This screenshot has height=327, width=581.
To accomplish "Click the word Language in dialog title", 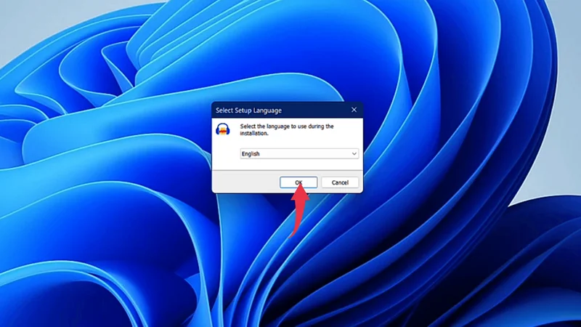I will (x=267, y=110).
